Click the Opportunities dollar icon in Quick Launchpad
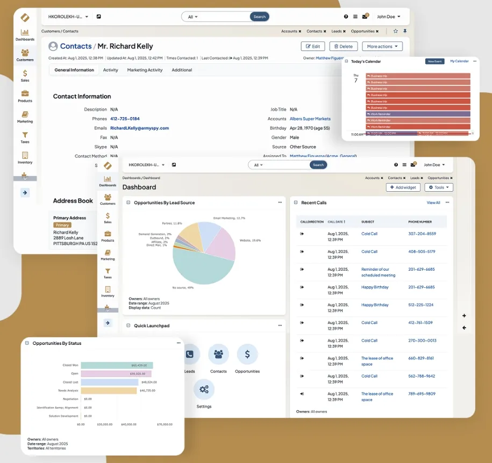The height and width of the screenshot is (463, 492). tap(247, 354)
